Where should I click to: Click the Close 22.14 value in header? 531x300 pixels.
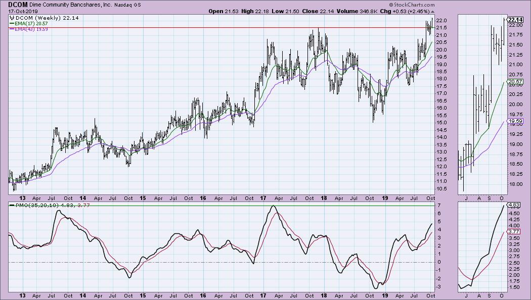[x=318, y=11]
